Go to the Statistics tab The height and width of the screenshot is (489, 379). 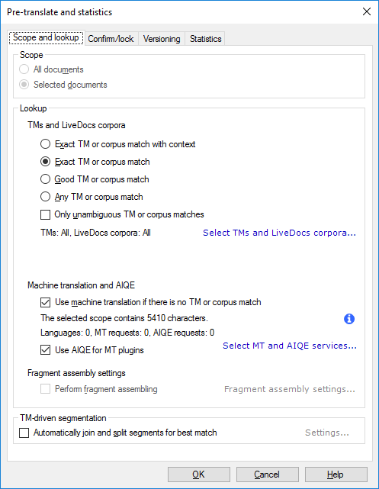[205, 39]
